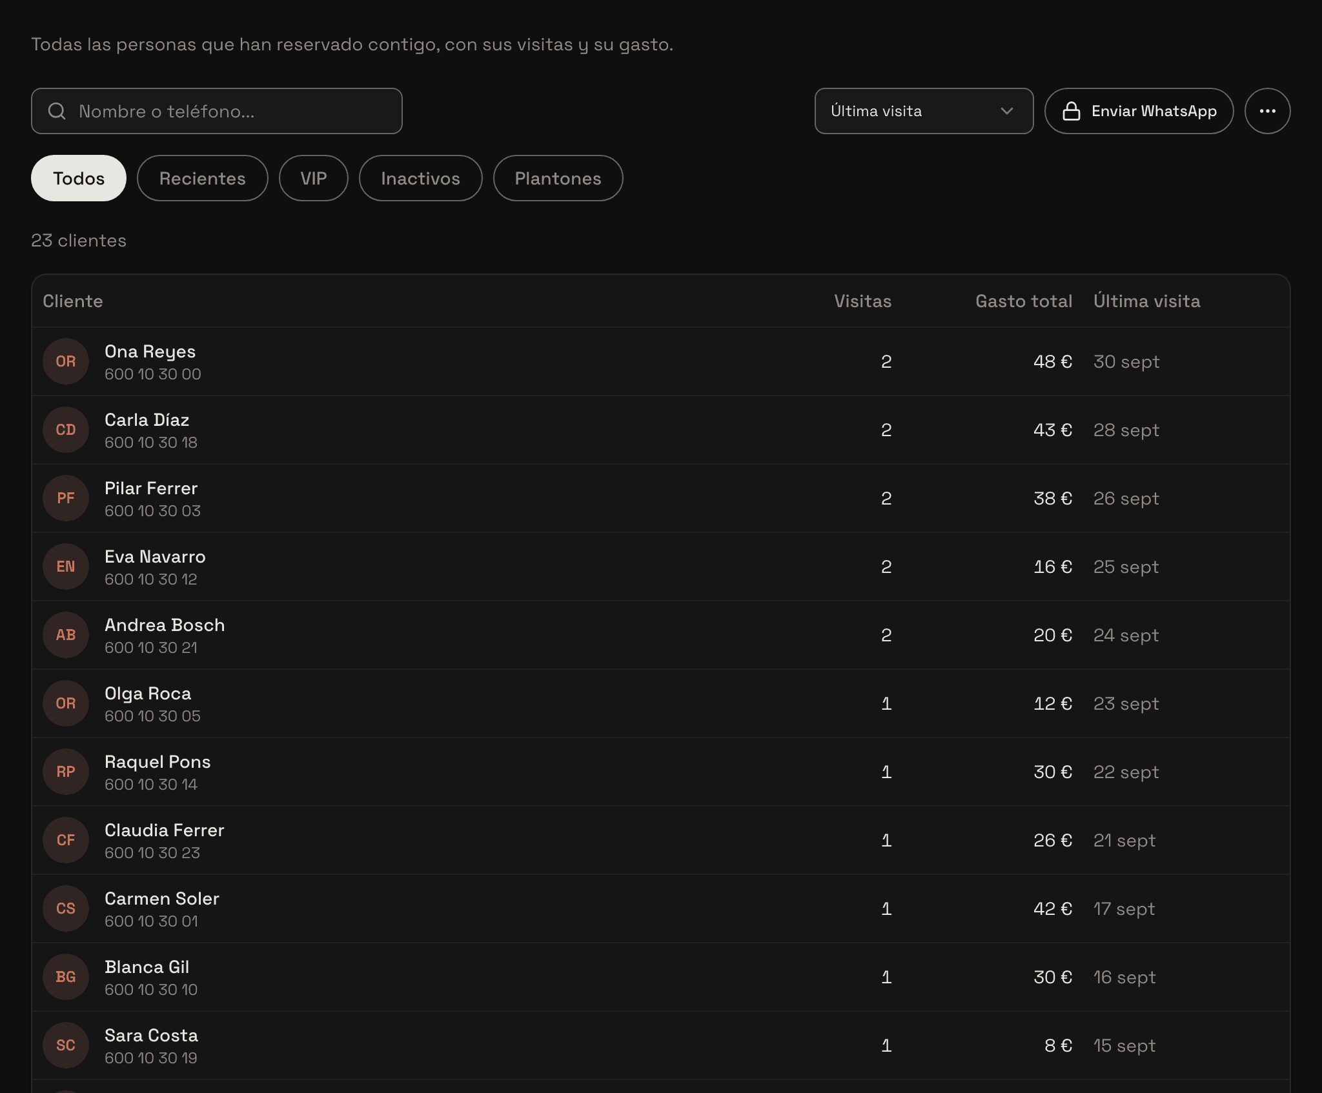Switch to the Recientes filter
Viewport: 1322px width, 1093px height.
click(203, 178)
